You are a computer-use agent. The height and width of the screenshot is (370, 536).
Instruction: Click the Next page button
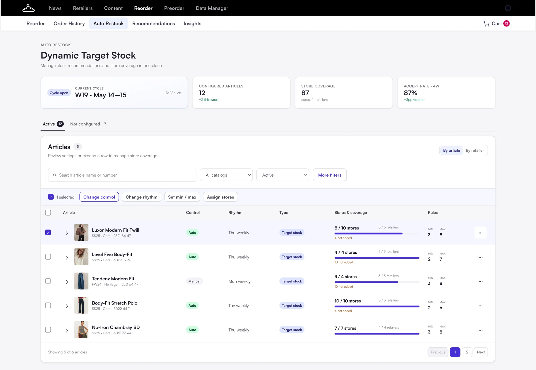coord(481,352)
